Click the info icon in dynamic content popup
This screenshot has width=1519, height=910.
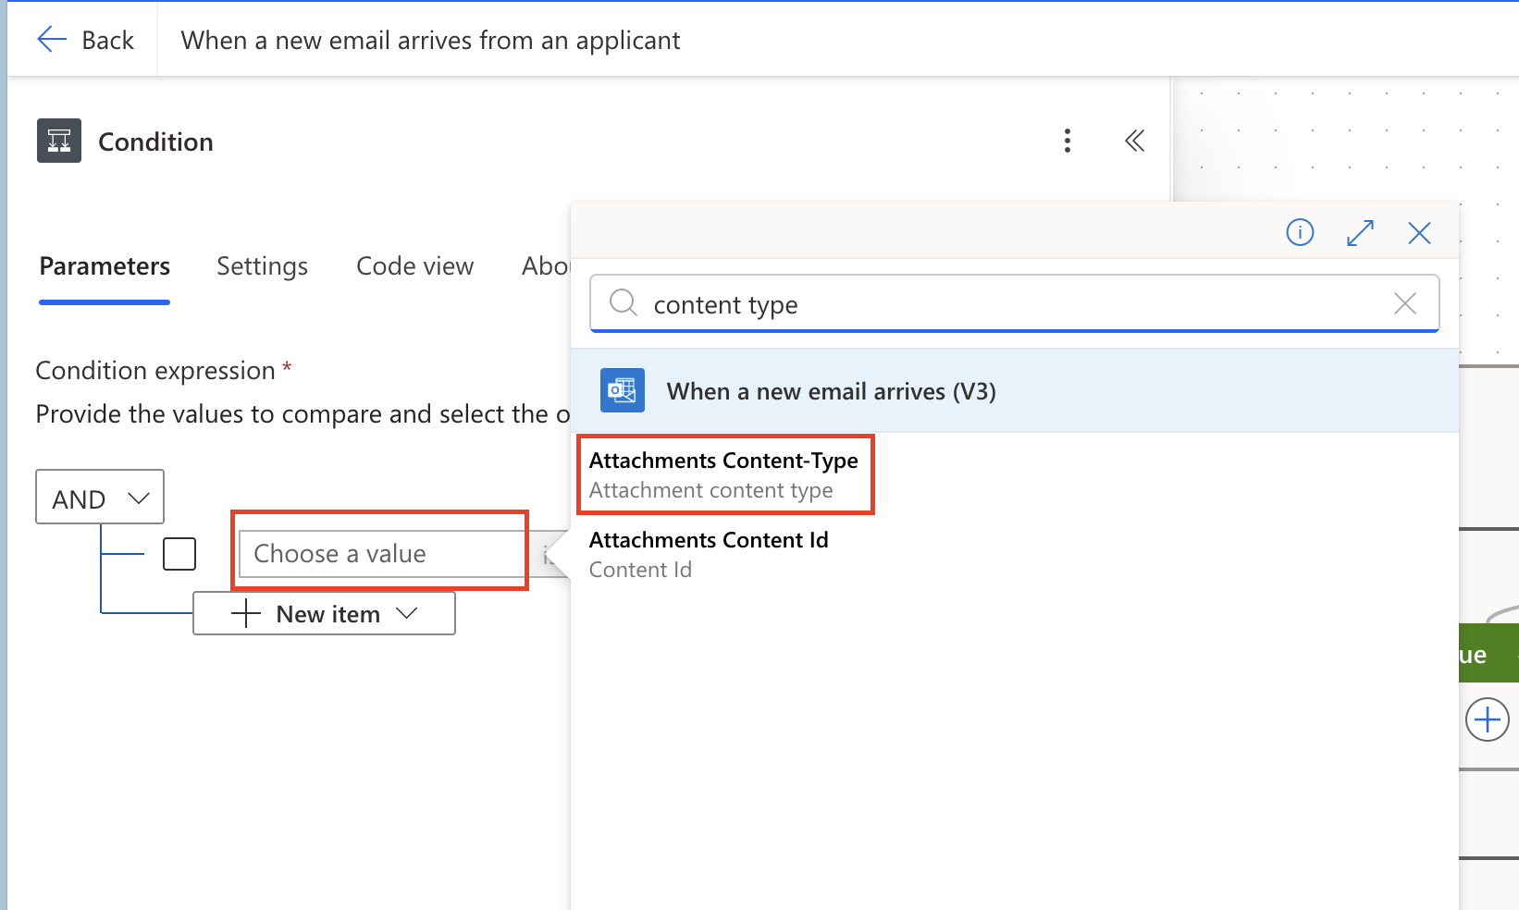[1300, 232]
